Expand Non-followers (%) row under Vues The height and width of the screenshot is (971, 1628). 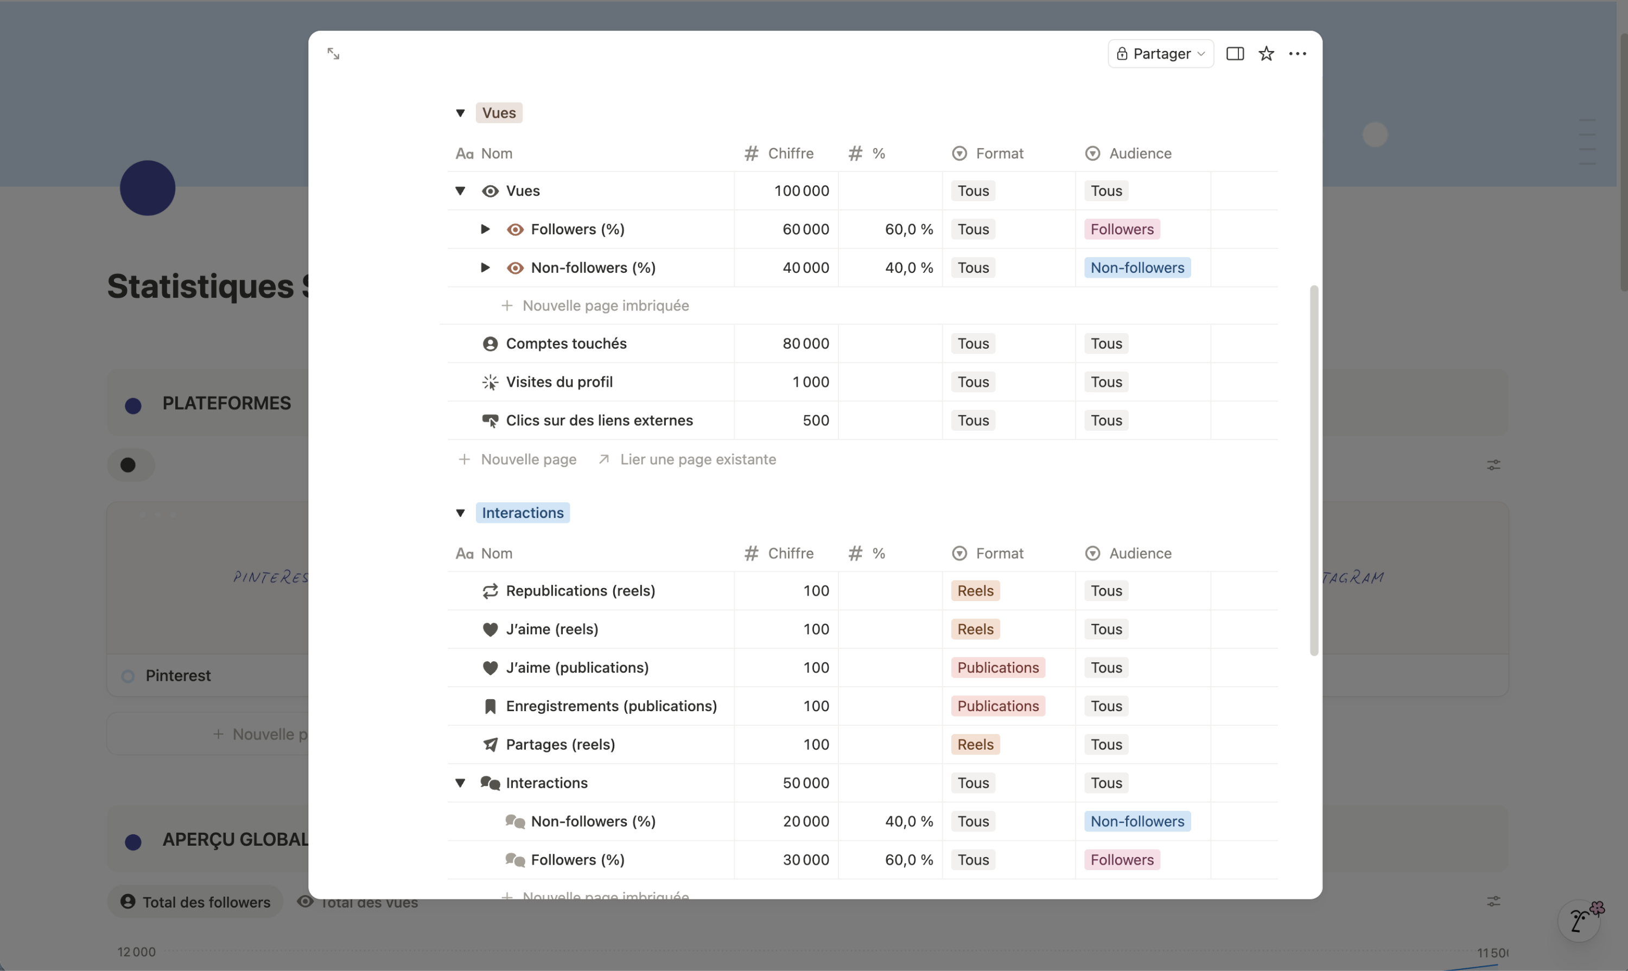point(485,267)
